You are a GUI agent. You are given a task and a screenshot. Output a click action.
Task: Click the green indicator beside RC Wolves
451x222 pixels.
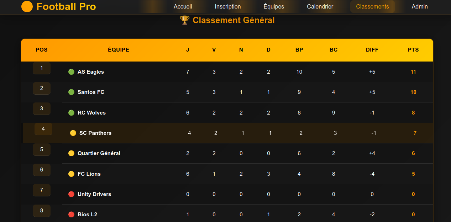(x=71, y=113)
